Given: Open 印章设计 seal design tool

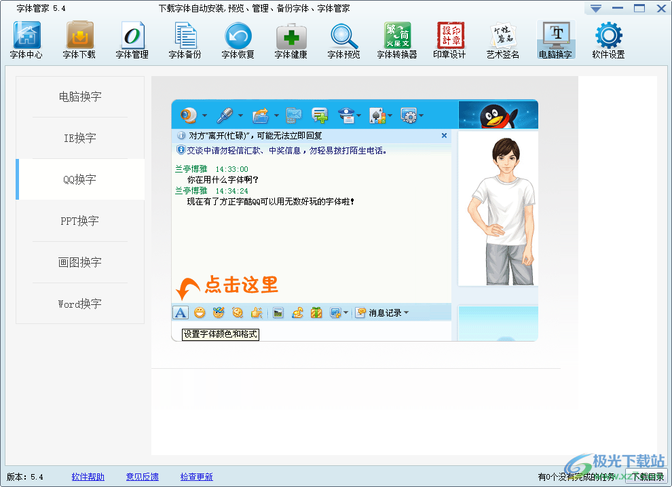Looking at the screenshot, I should coord(450,39).
